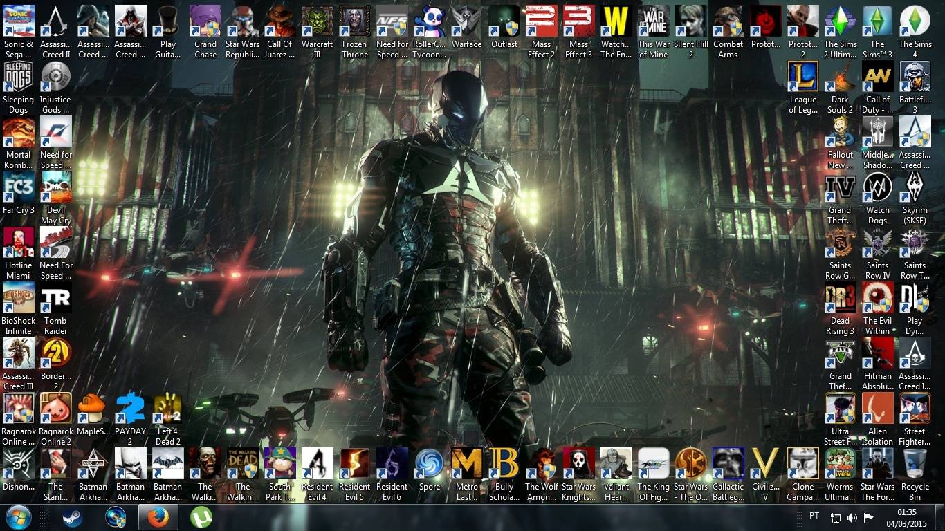Open the Alien Isolation icon
This screenshot has width=945, height=531.
point(878,408)
